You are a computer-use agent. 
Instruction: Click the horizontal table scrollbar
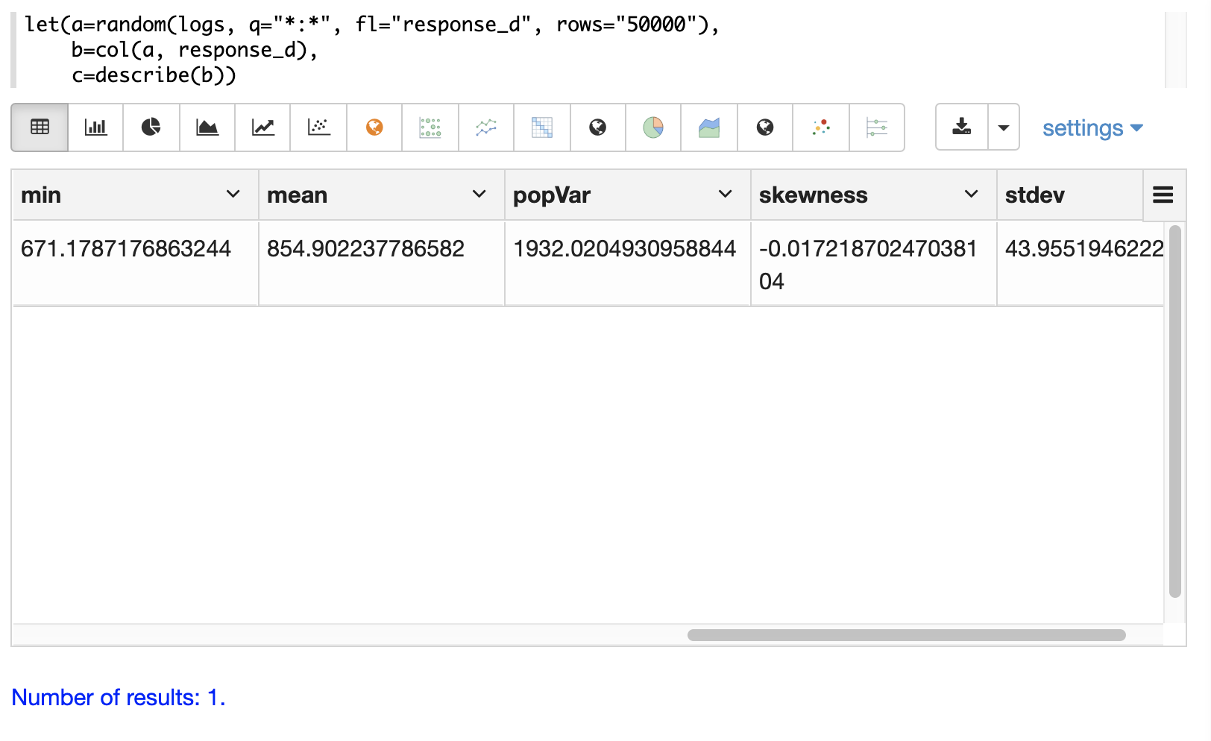[906, 635]
